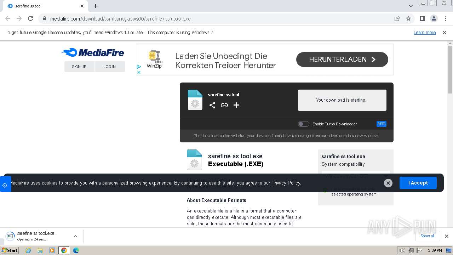Close the downloads bar
The height and width of the screenshot is (255, 453).
[x=447, y=236]
